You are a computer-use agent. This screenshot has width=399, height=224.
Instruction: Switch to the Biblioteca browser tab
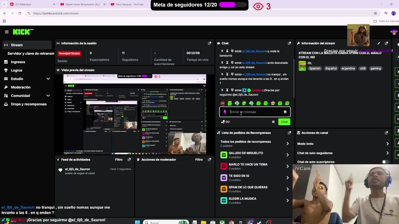(33, 4)
